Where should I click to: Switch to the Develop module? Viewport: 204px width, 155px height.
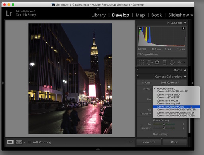(120, 15)
